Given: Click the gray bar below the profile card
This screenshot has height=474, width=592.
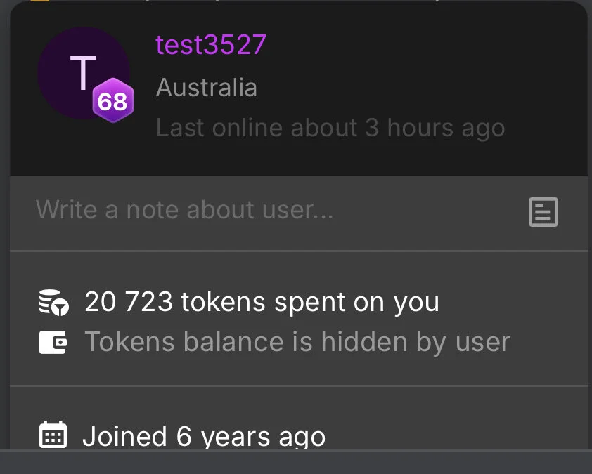Looking at the screenshot, I should coord(296,462).
